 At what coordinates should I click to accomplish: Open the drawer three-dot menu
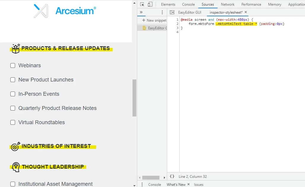tap(142, 184)
